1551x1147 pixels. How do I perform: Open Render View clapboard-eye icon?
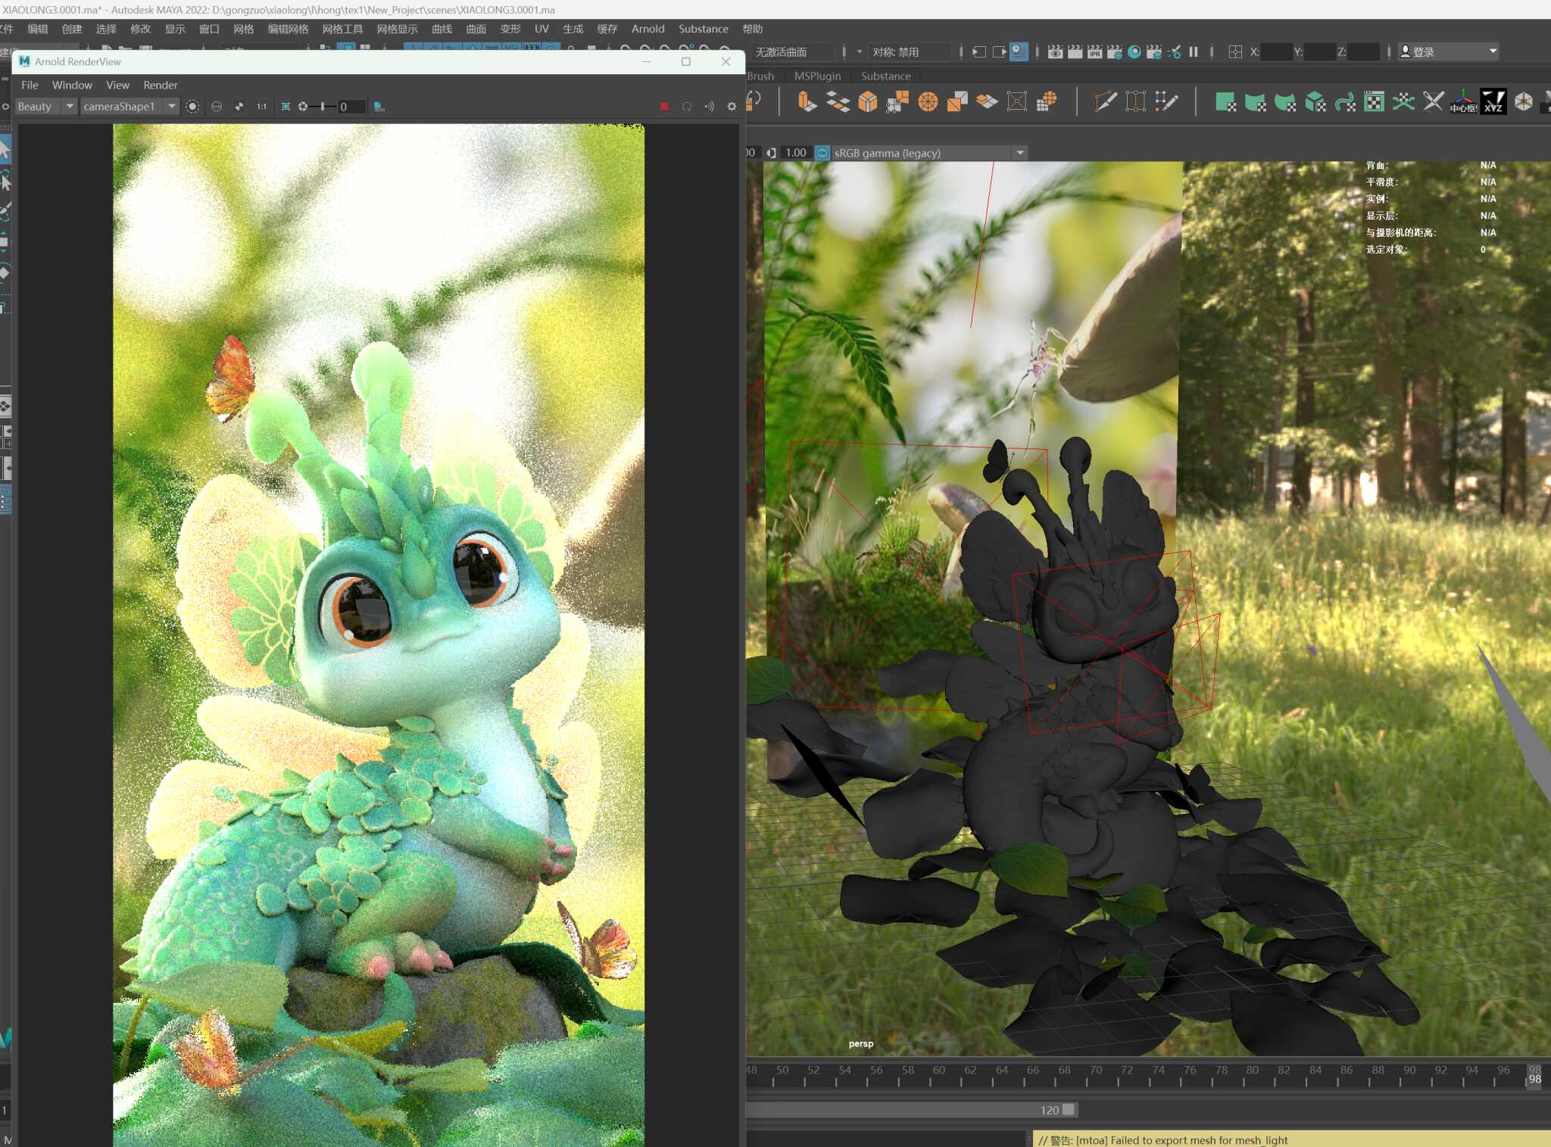pos(1055,51)
